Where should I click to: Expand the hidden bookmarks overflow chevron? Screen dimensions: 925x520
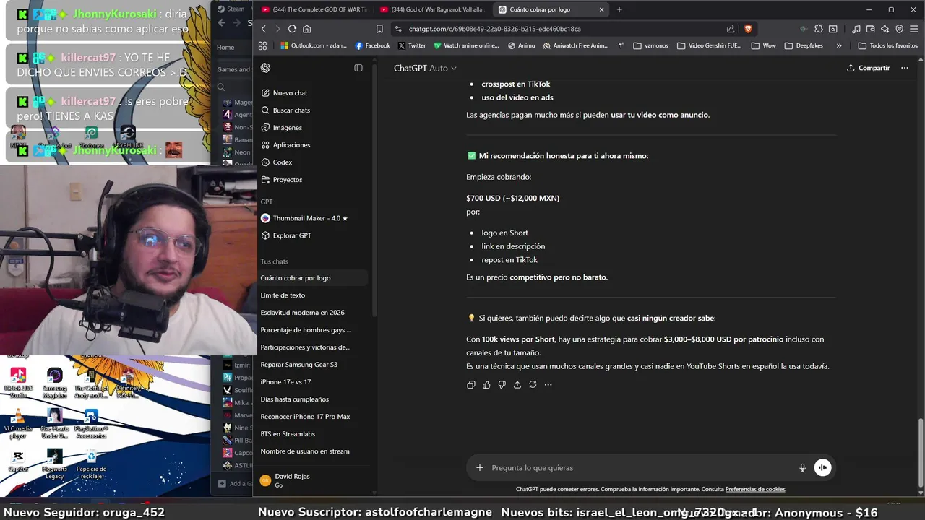[x=839, y=45]
